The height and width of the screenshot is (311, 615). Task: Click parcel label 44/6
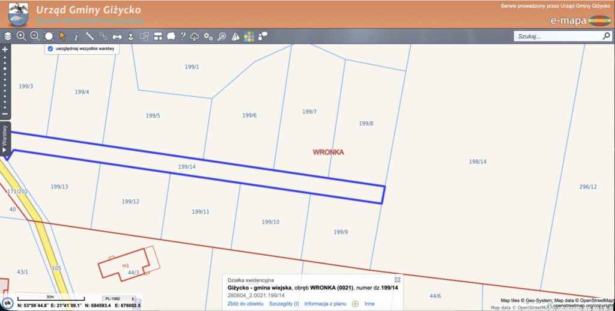[435, 296]
